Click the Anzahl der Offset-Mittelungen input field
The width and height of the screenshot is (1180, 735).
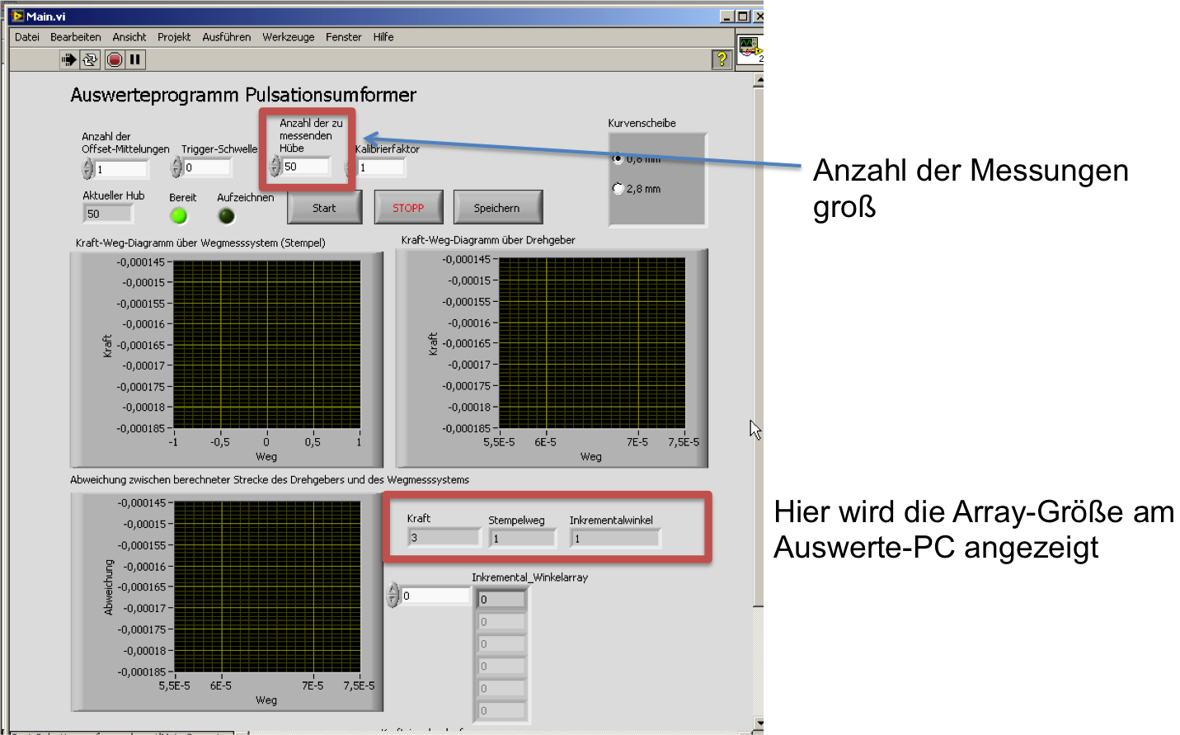click(x=121, y=169)
